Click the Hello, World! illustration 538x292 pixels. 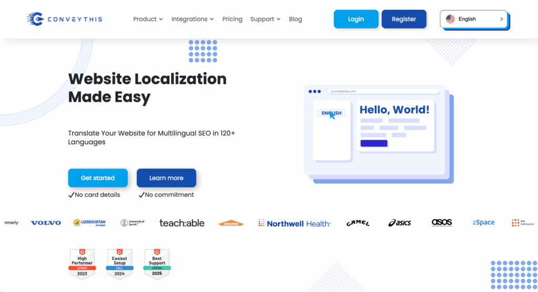click(378, 134)
